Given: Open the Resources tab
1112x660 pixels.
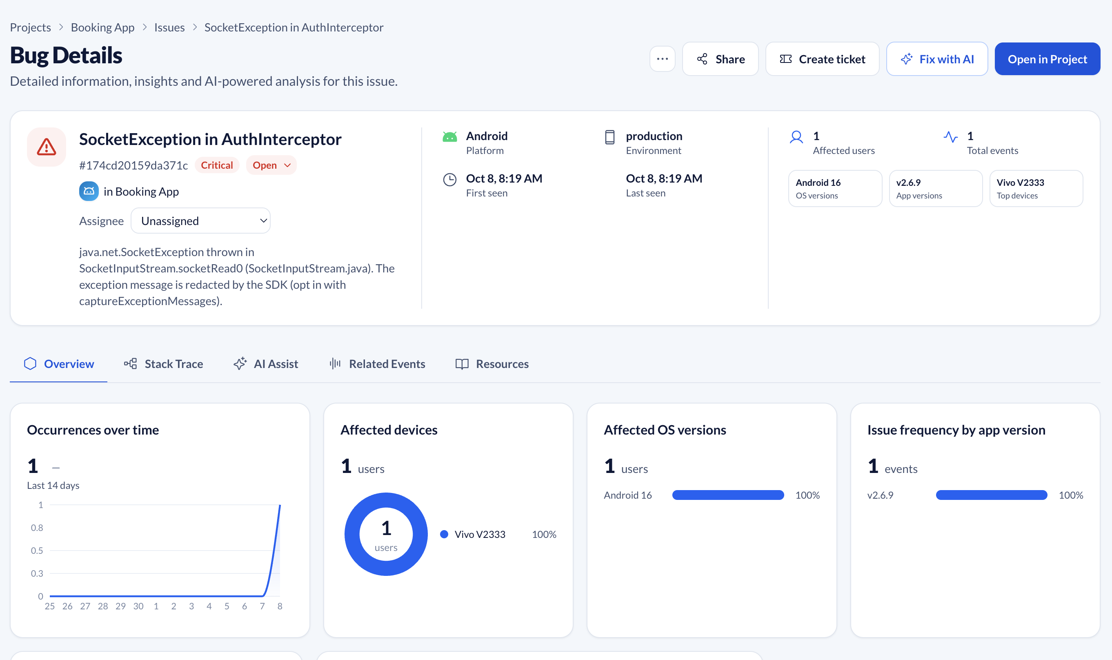Looking at the screenshot, I should (492, 364).
